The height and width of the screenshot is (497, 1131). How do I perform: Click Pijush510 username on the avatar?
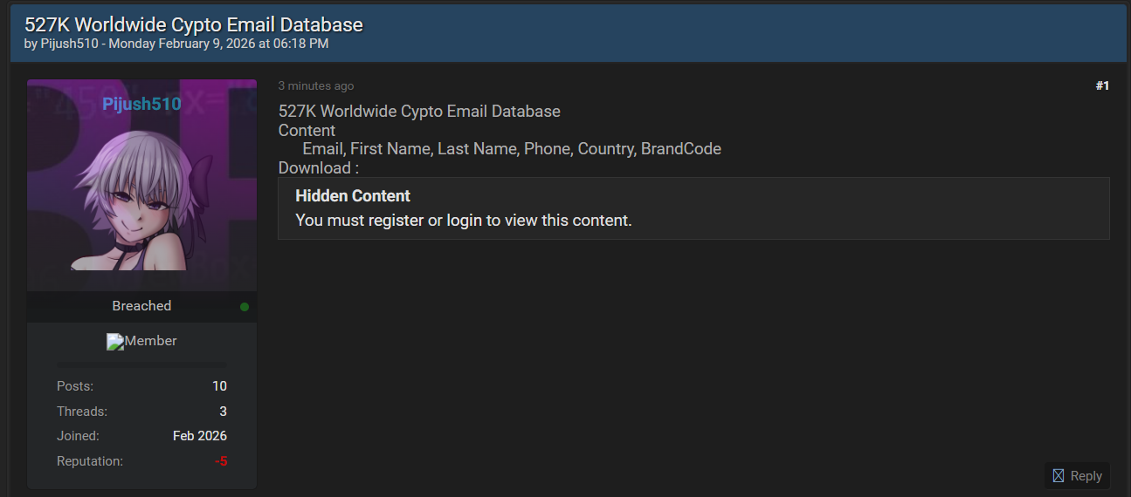[141, 105]
